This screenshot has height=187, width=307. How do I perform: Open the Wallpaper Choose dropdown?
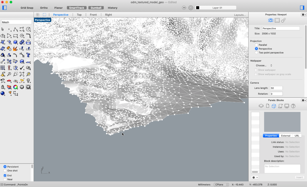coord(264,65)
